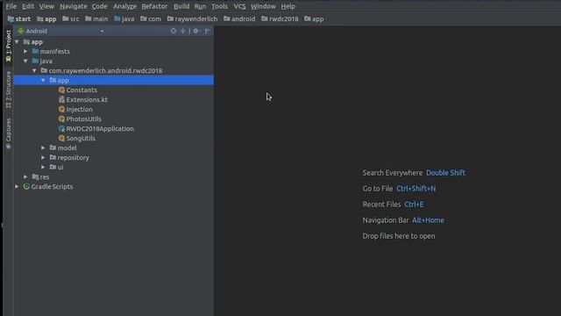Viewport: 561px width, 316px height.
Task: Expand the Gradle Scripts arrow
Action: pyautogui.click(x=17, y=187)
